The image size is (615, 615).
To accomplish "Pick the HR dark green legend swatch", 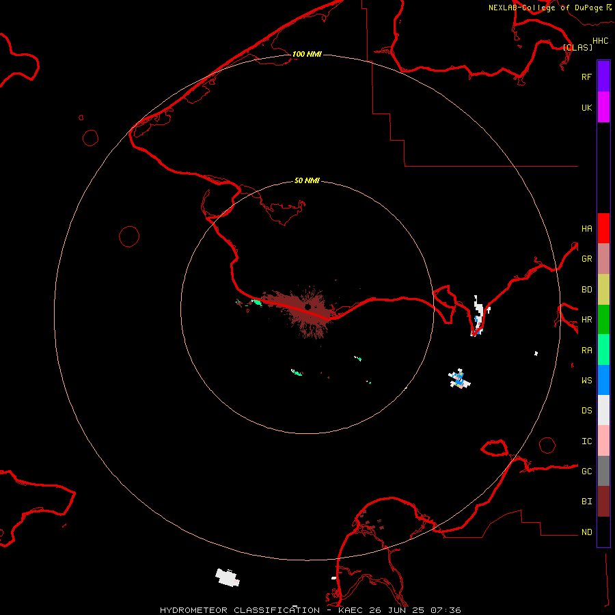I will [603, 320].
